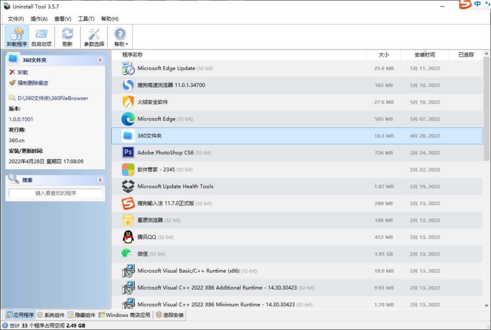The width and height of the screenshot is (491, 330).
Task: Open the 工具(T) menu
Action: 86,19
